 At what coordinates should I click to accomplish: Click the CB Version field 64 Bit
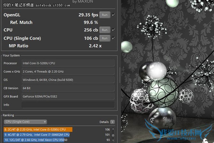68,88
